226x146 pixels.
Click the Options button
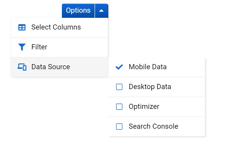pos(78,11)
